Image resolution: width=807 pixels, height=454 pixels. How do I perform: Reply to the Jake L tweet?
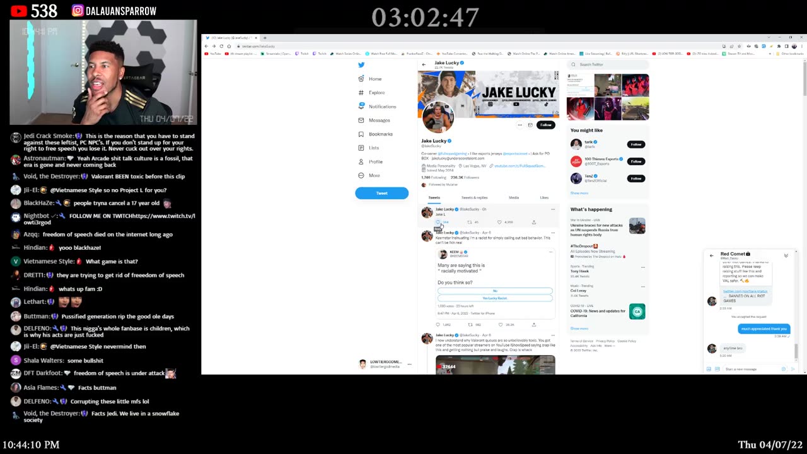pos(438,222)
